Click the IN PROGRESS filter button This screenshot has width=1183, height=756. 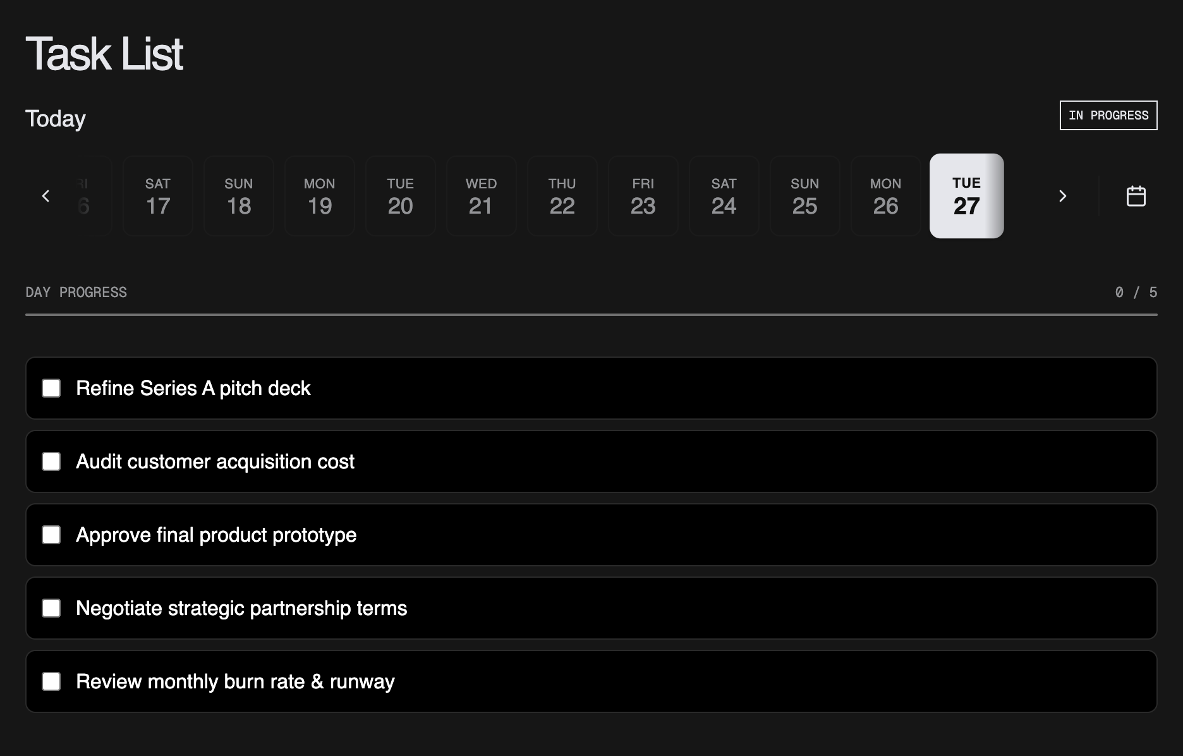click(x=1108, y=115)
